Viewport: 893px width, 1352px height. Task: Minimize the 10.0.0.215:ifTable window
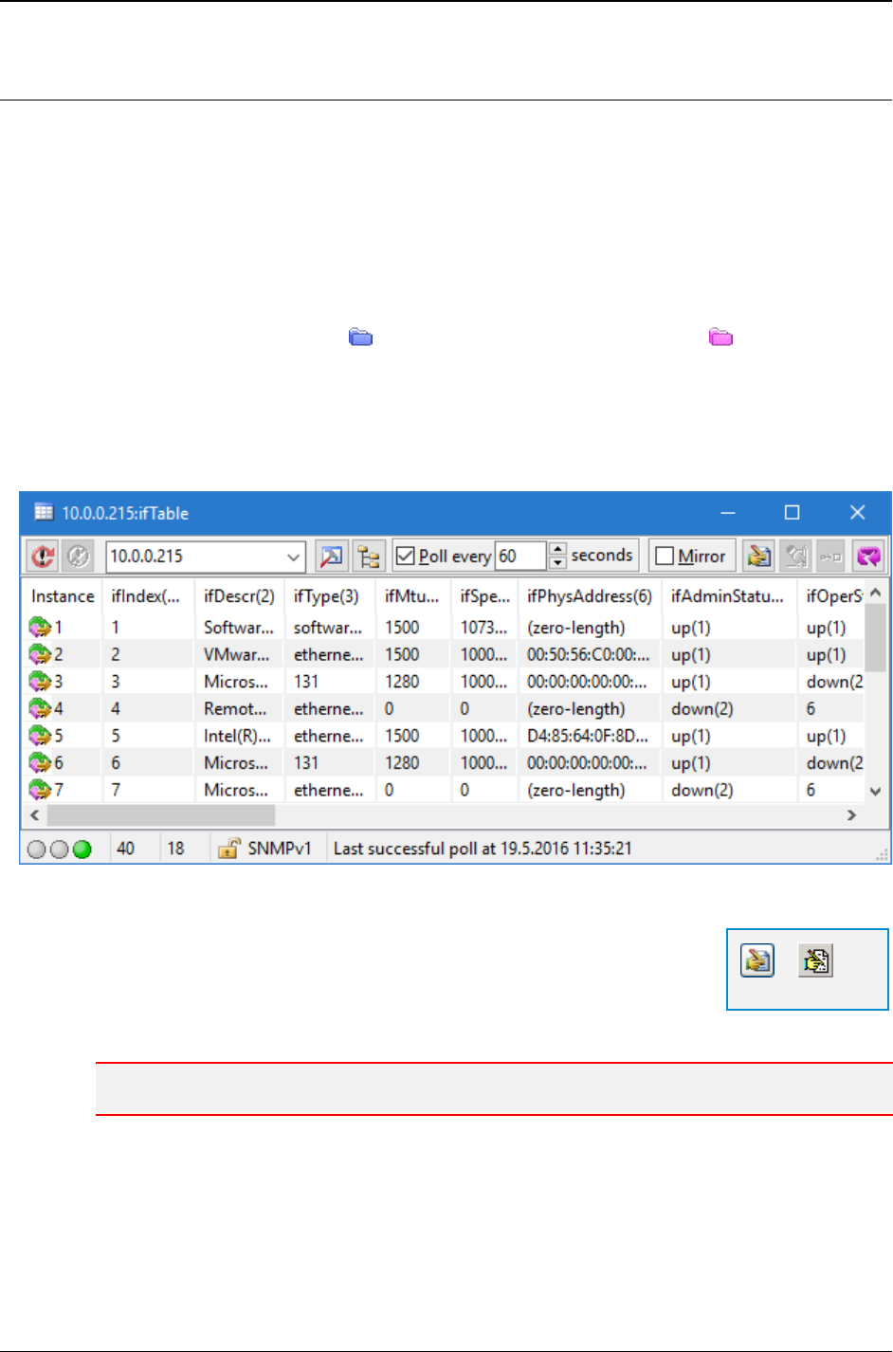[x=728, y=512]
